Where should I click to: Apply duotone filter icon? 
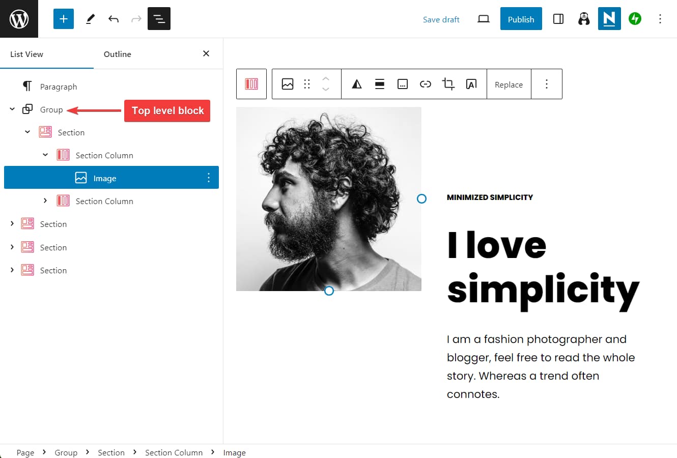[357, 84]
